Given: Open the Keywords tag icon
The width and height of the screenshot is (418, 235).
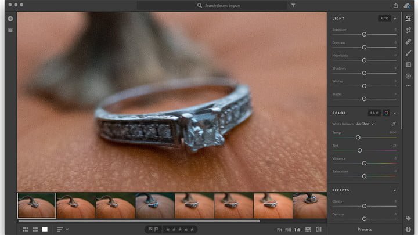Looking at the screenshot, I should [x=408, y=219].
